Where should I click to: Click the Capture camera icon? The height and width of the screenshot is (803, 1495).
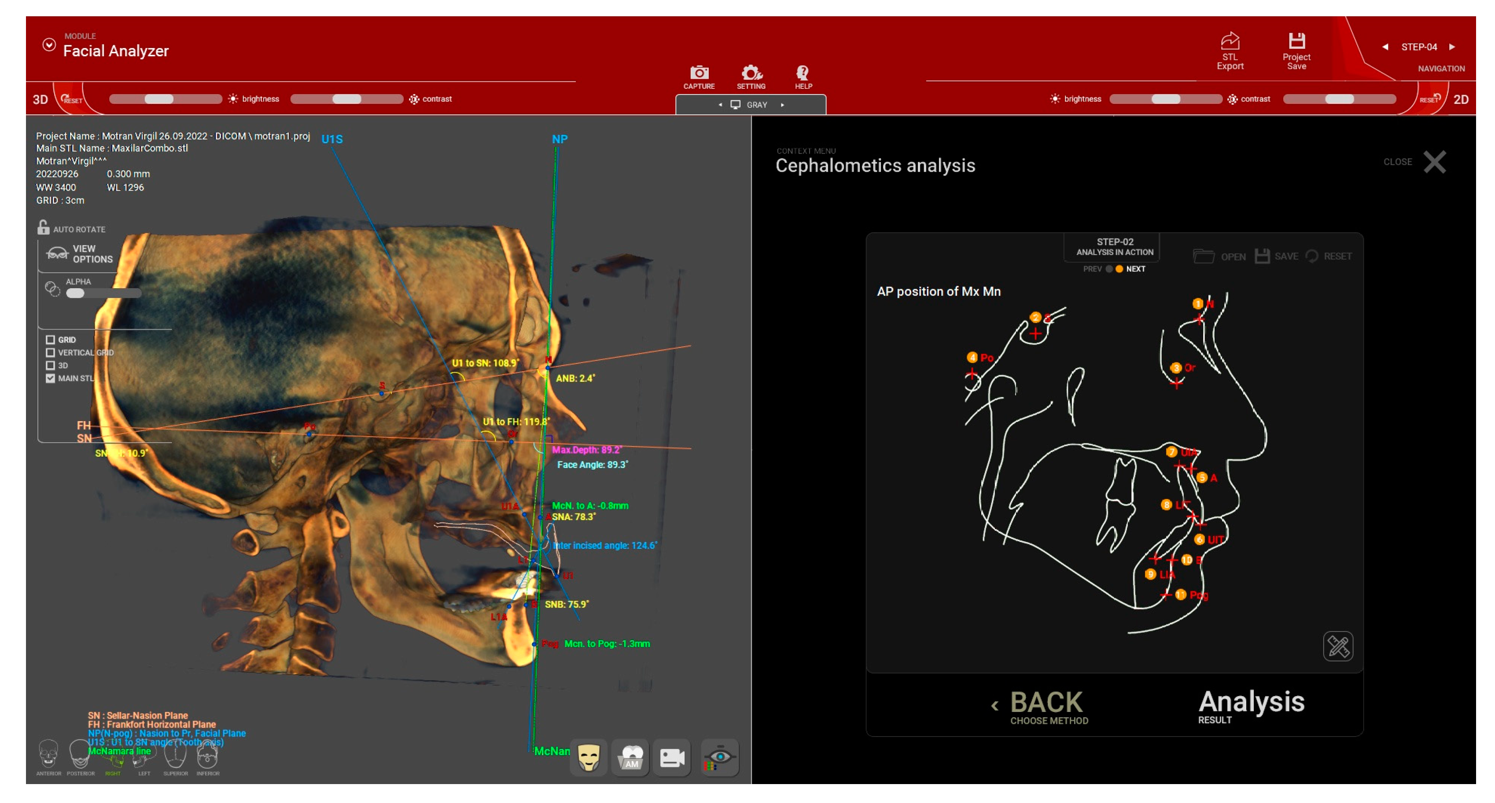(x=699, y=73)
